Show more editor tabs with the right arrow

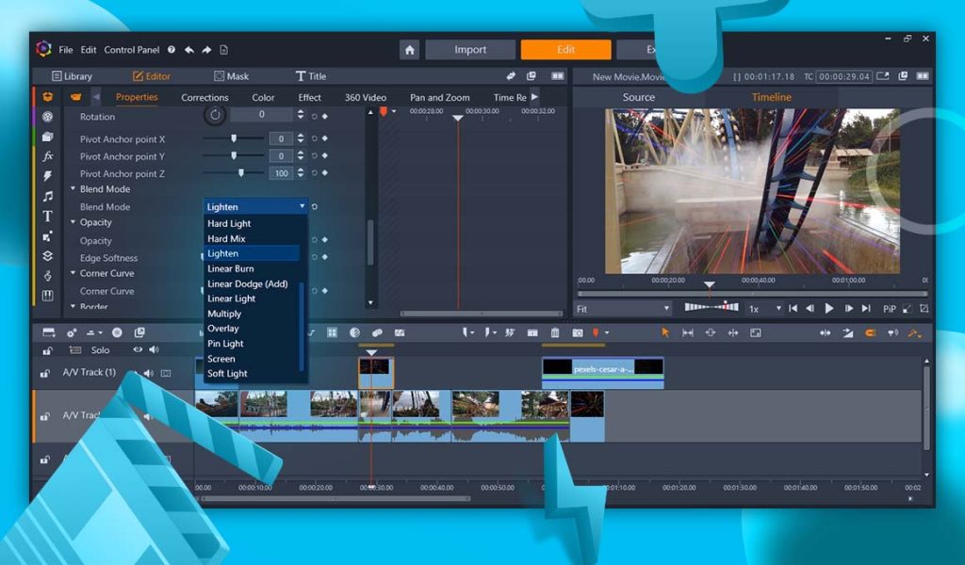(x=534, y=97)
